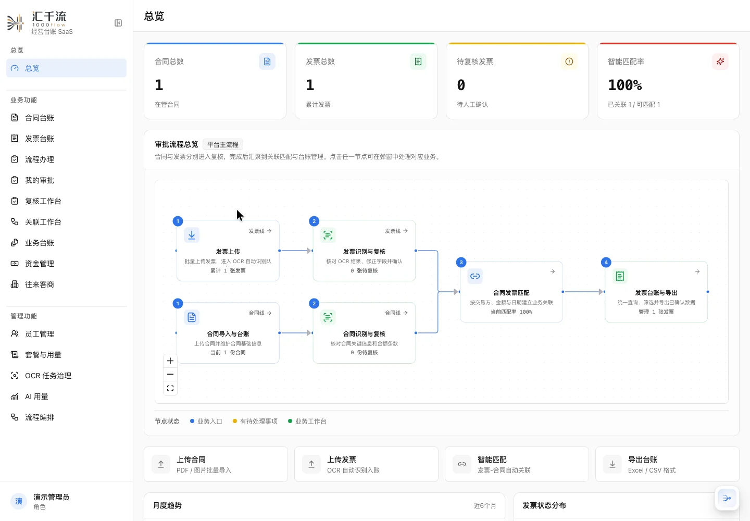Open the 合同线 link on 合同识别与复核 node
The width and height of the screenshot is (750, 521).
(x=396, y=313)
